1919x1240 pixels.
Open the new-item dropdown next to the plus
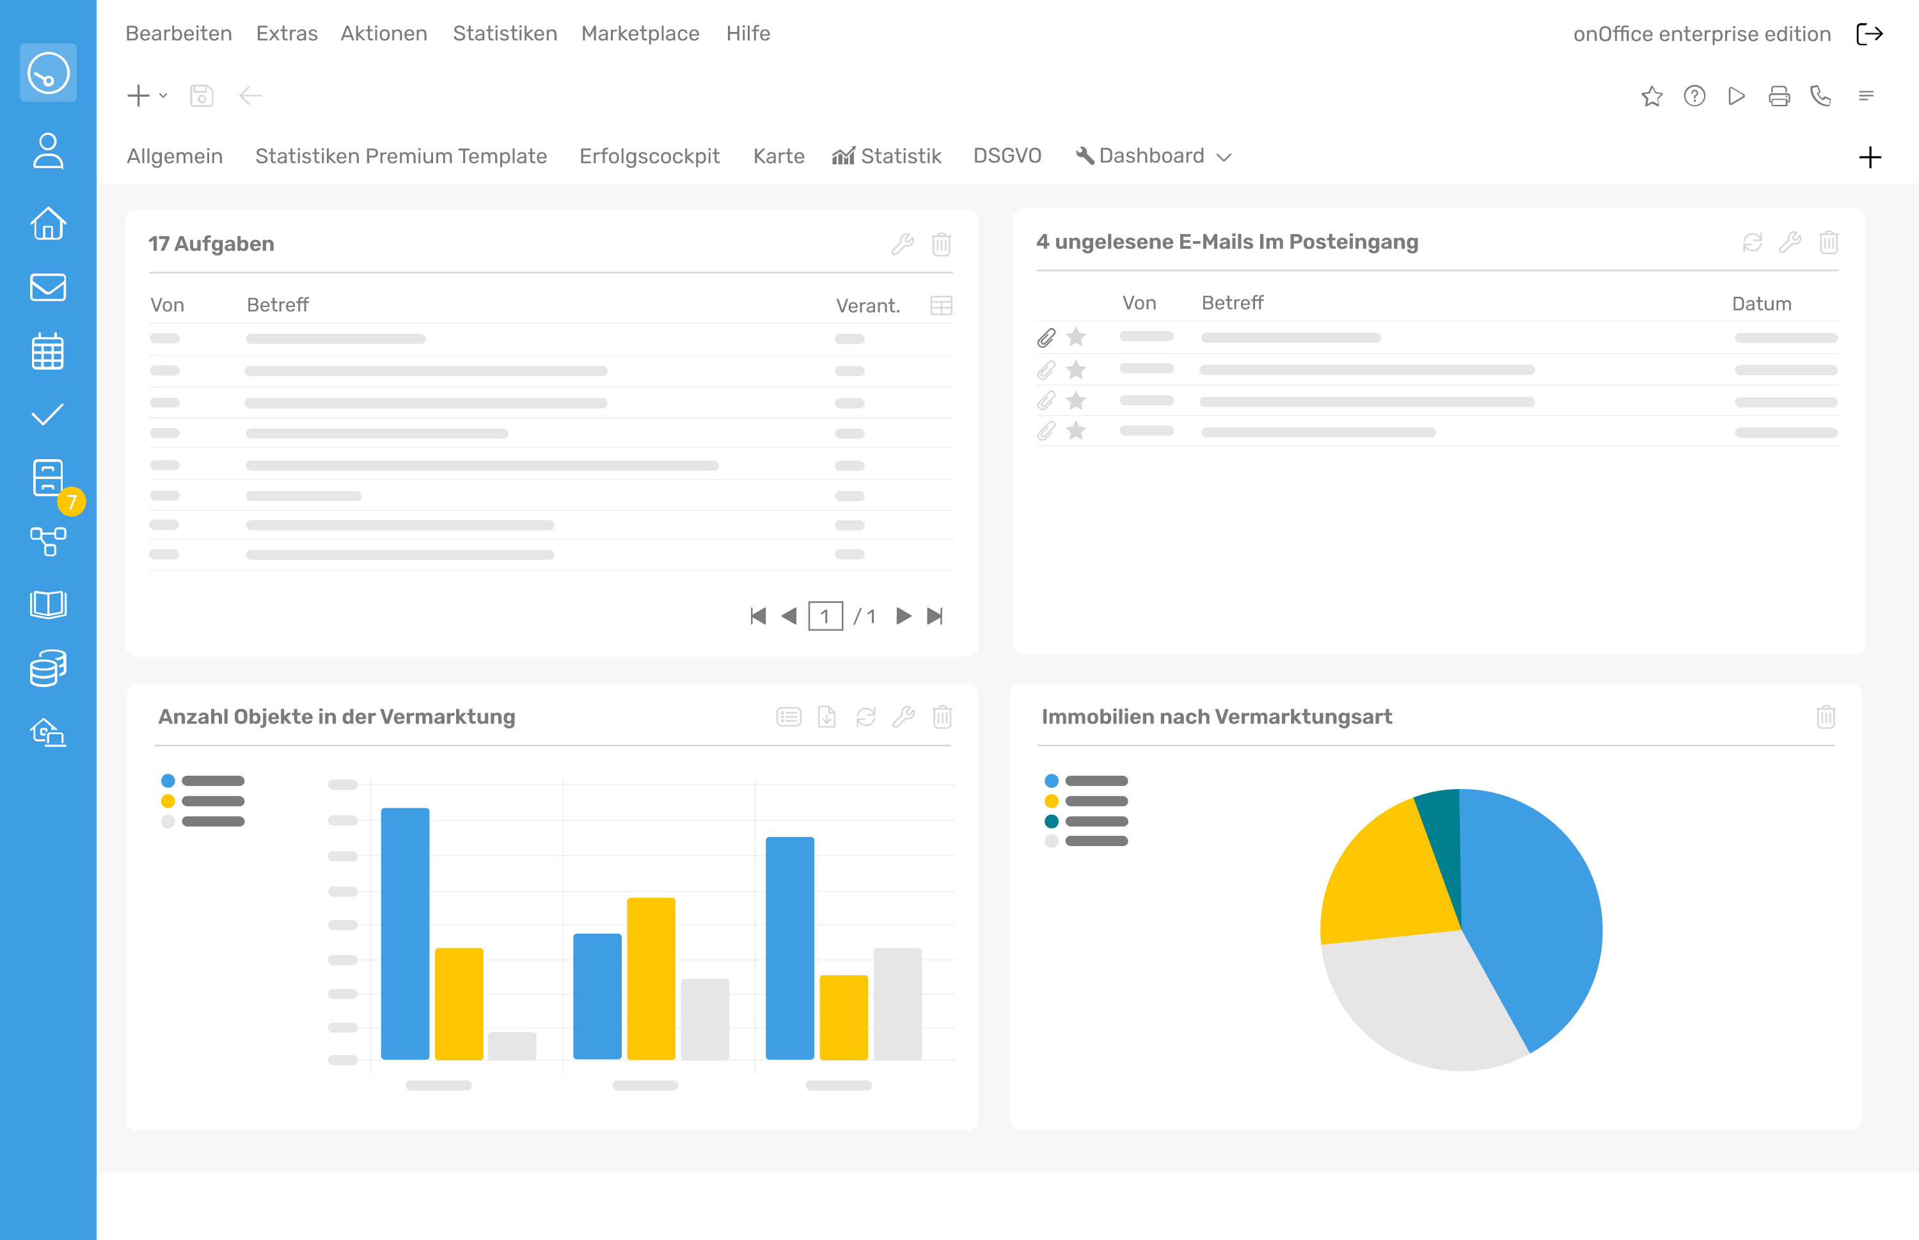(x=164, y=97)
